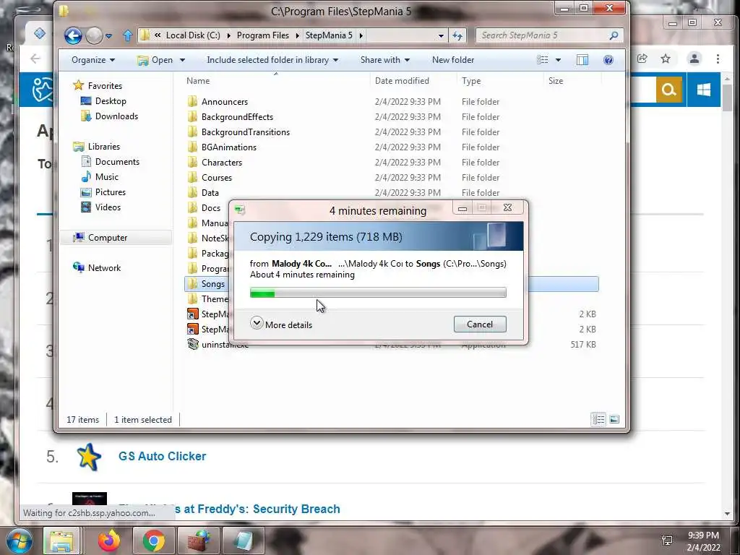The width and height of the screenshot is (740, 555).
Task: Click the magnifier icon in Explorer search
Action: 614,35
